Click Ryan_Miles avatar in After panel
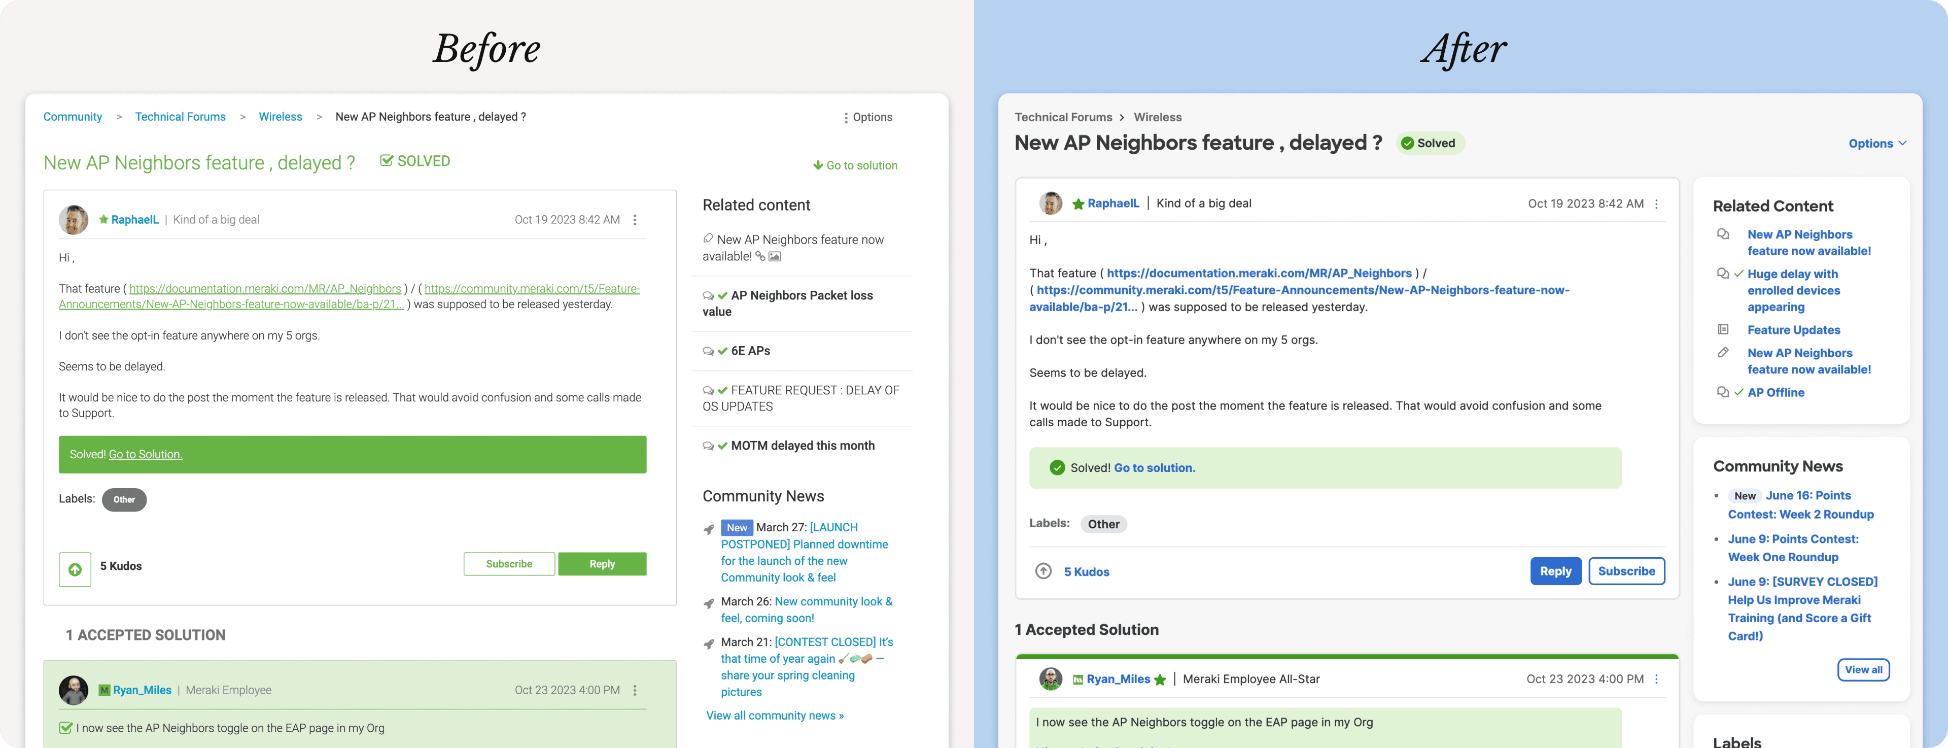Image resolution: width=1948 pixels, height=748 pixels. (x=1051, y=679)
